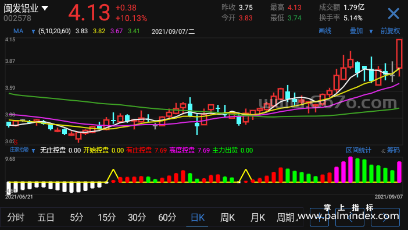Open the 筹码 chip distribution panel
408x230 pixels.
click(393, 150)
